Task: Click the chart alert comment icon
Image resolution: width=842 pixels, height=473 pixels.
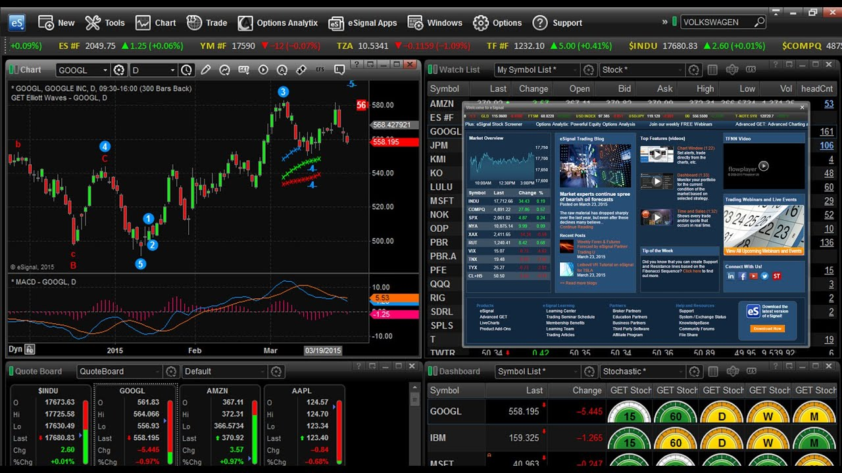Action: (339, 70)
